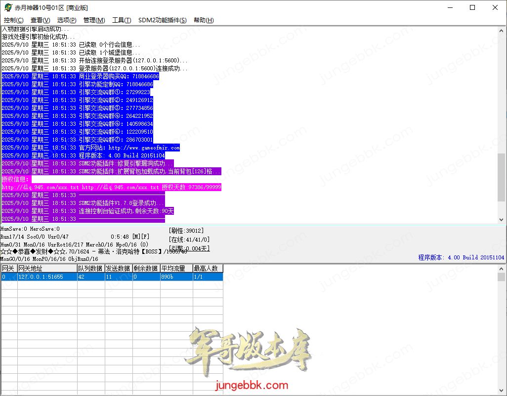507x396 pixels.
Task: Open the 选项(P) menu
Action: (67, 20)
